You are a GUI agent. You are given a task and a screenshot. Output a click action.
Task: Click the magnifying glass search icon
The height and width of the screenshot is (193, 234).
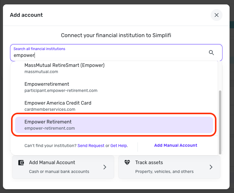pyautogui.click(x=211, y=53)
